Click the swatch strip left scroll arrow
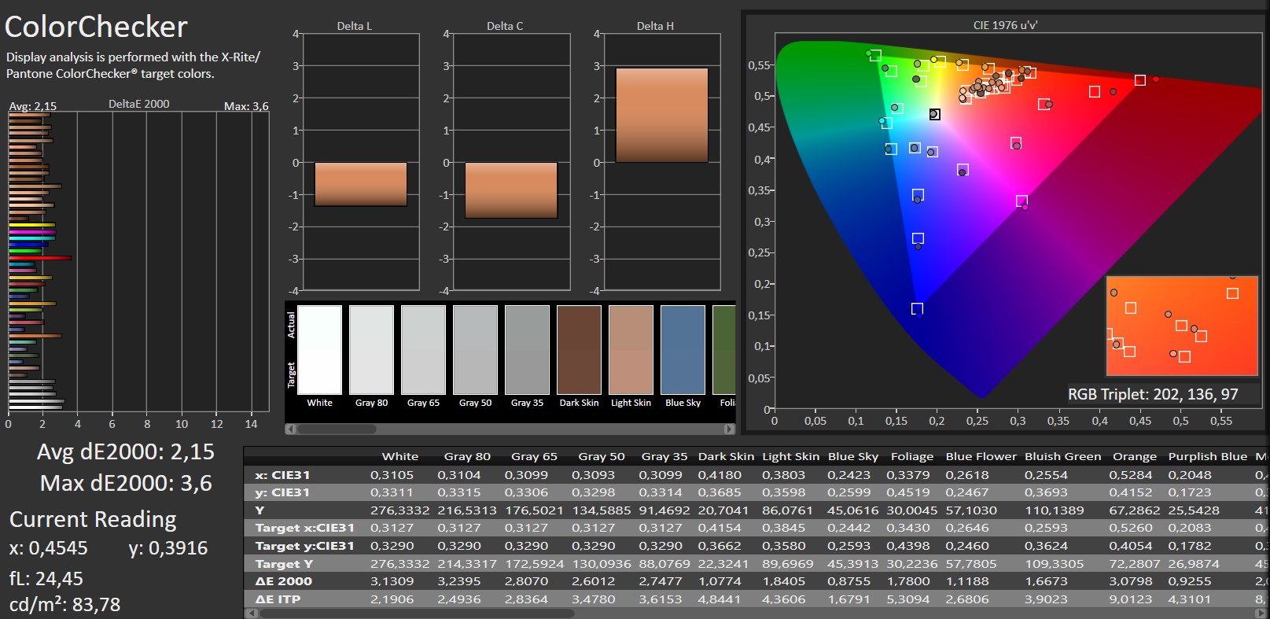 [290, 429]
